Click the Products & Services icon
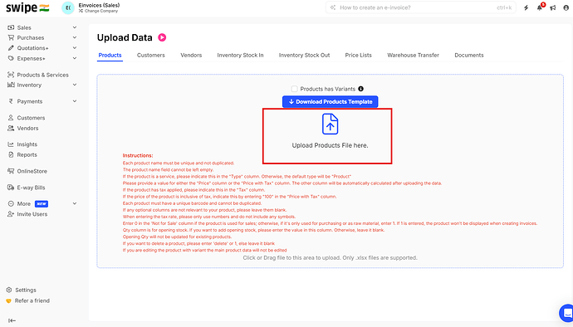This screenshot has height=327, width=573. click(x=11, y=75)
